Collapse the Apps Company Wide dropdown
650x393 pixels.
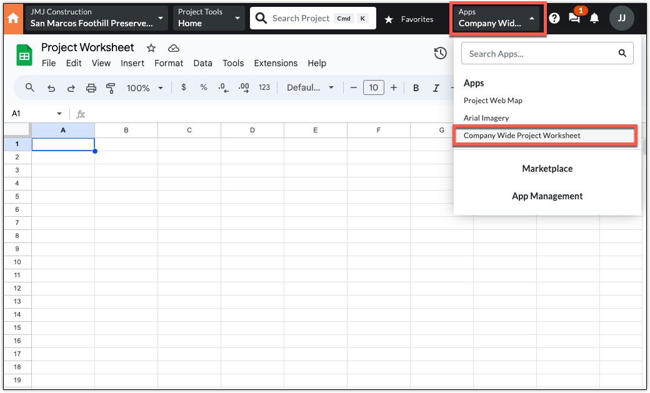[497, 18]
